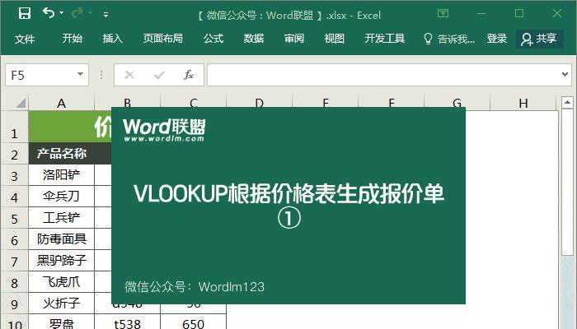
Task: Click the Enter checkmark icon in formula bar
Action: [x=159, y=75]
